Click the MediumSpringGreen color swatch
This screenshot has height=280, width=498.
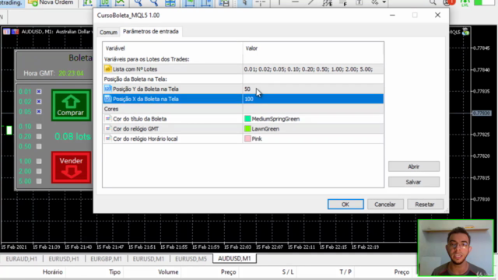click(247, 119)
